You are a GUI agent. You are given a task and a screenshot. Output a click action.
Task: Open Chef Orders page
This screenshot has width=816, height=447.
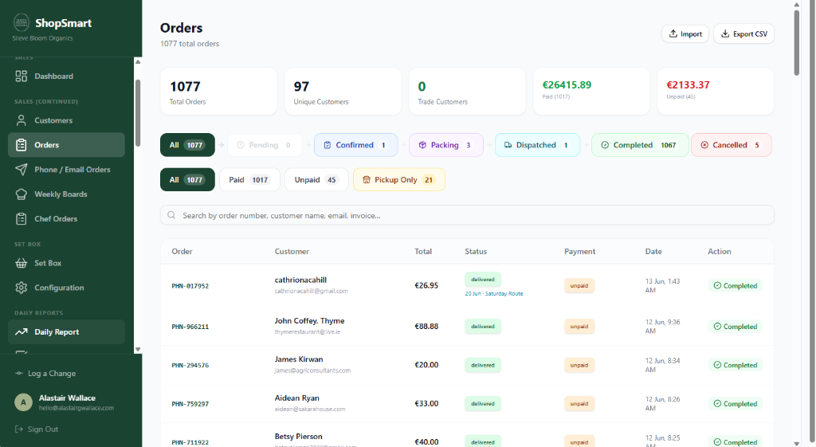point(66,218)
